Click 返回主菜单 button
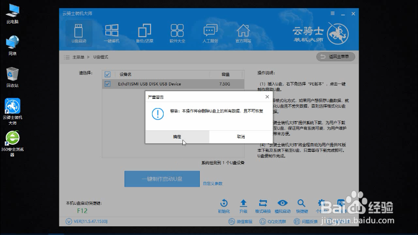 pos(335,57)
